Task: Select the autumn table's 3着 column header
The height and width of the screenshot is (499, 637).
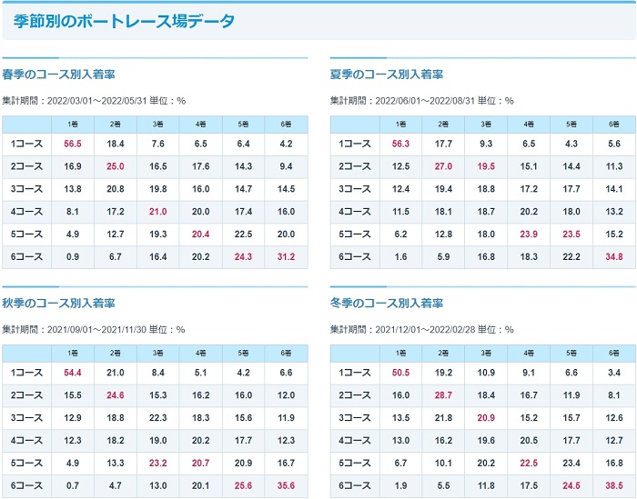Action: (157, 353)
